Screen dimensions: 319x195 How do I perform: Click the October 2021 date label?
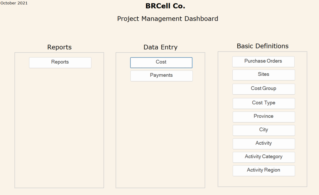[14, 3]
